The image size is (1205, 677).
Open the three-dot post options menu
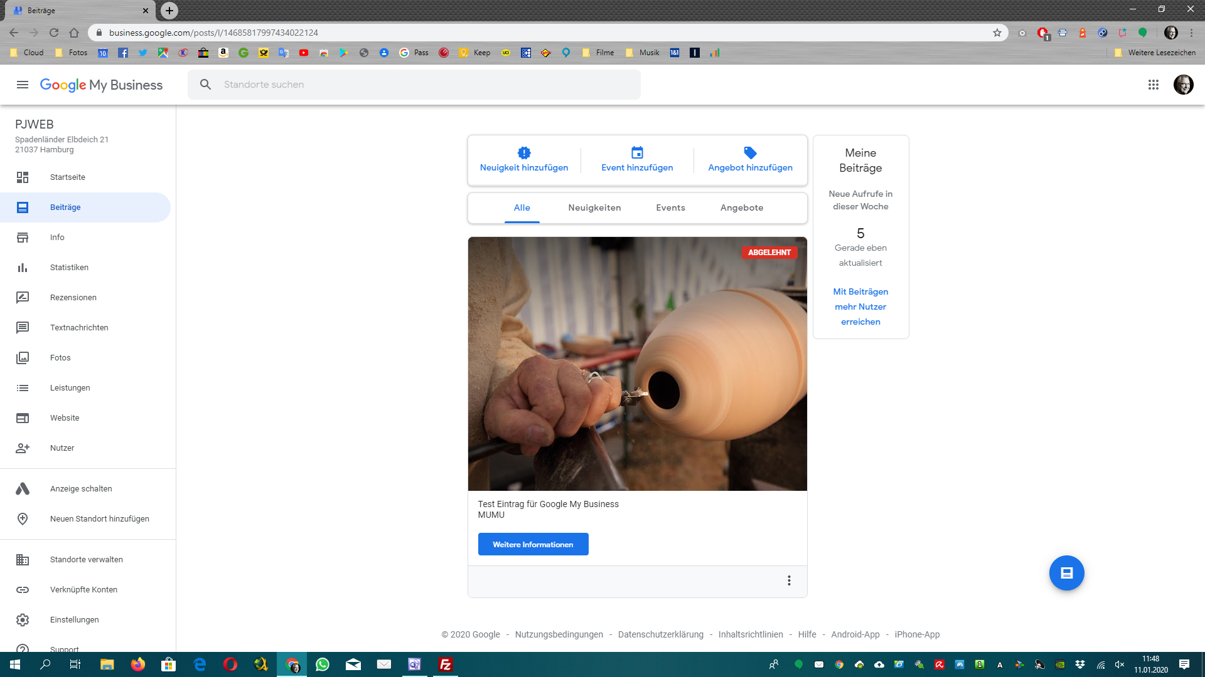[789, 580]
